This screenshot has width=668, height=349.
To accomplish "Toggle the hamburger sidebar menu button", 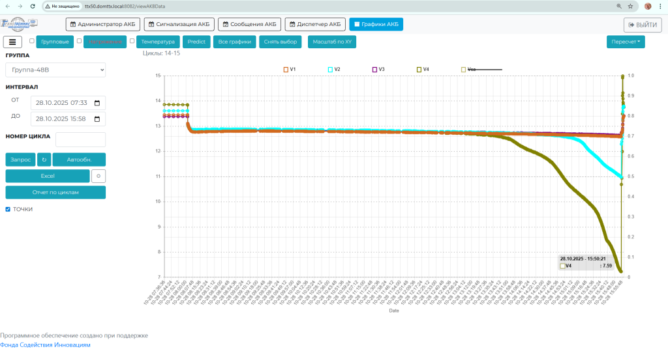I will coord(13,42).
